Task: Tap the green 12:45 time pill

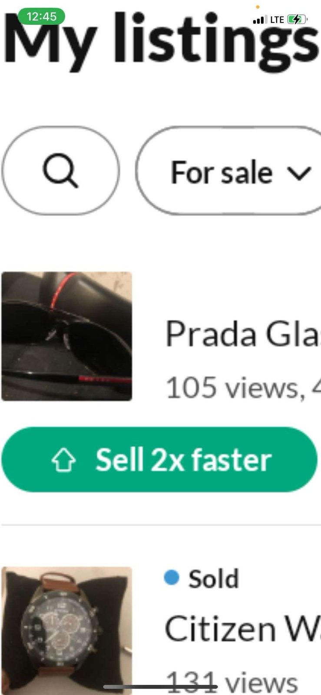Action: (41, 17)
